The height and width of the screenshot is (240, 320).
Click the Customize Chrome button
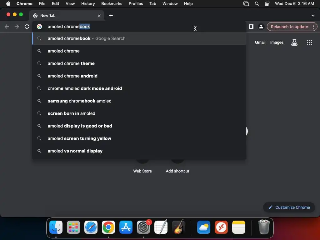(289, 207)
